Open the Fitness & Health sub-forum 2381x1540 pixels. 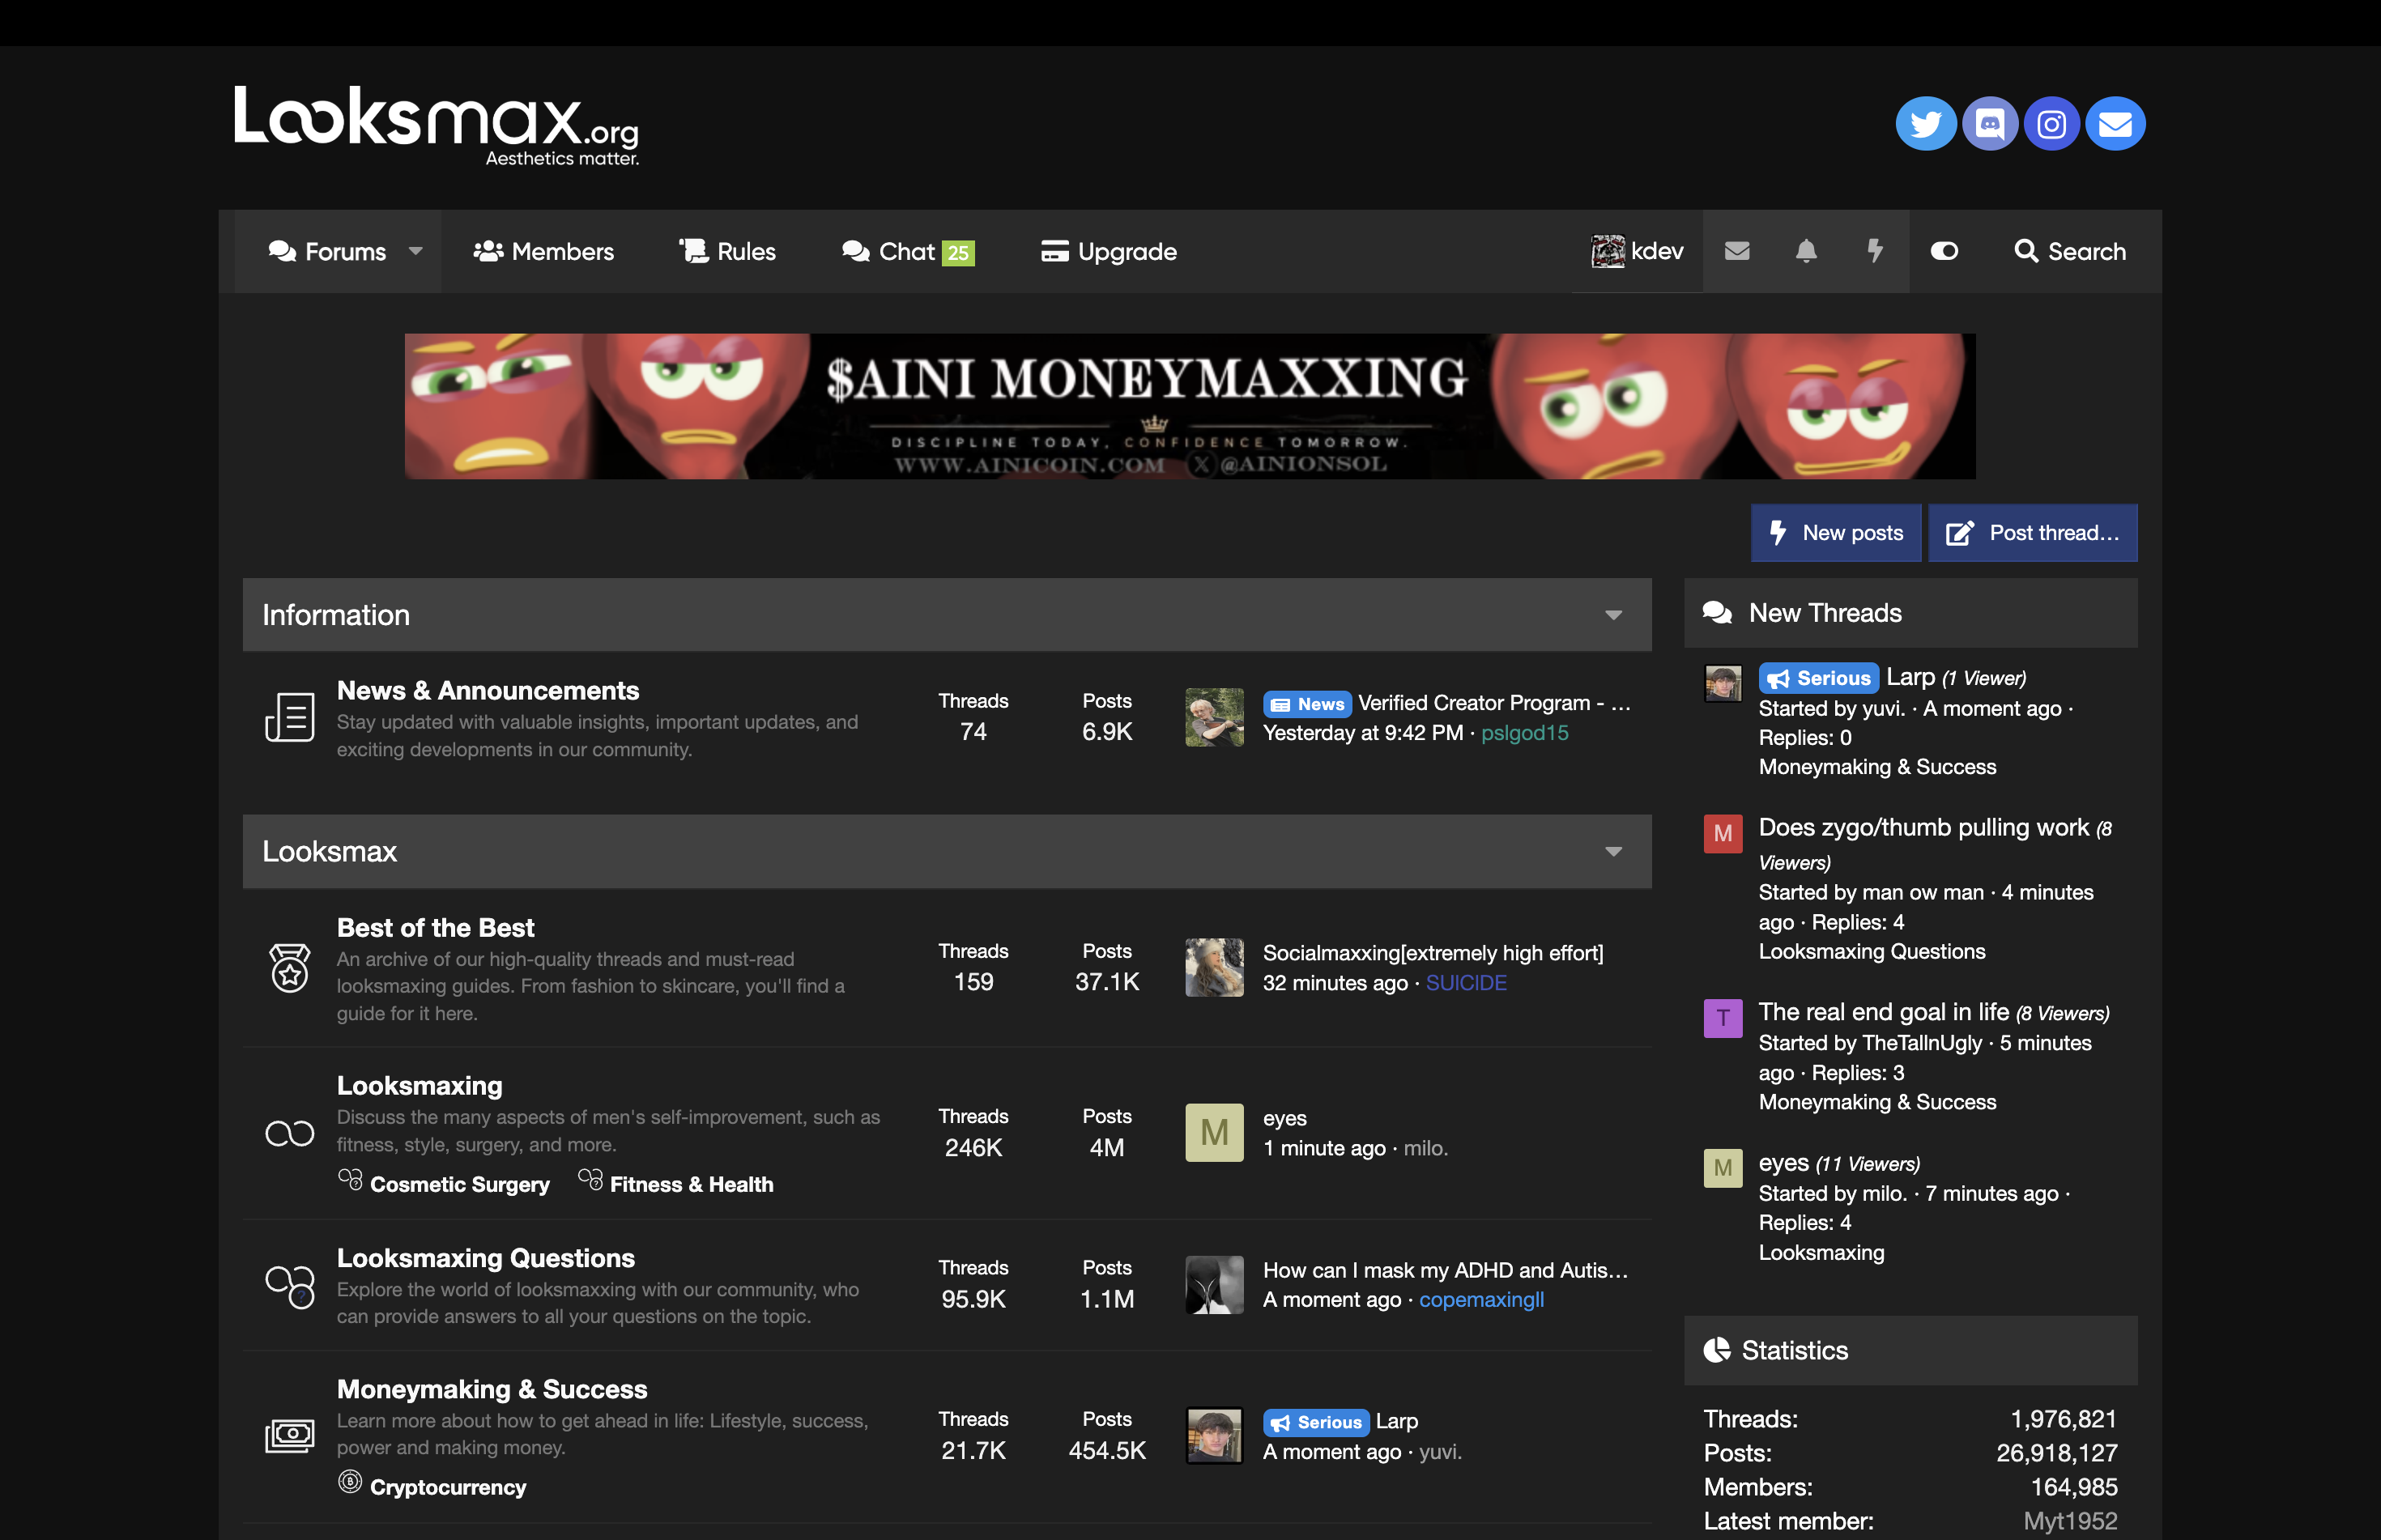(x=692, y=1184)
